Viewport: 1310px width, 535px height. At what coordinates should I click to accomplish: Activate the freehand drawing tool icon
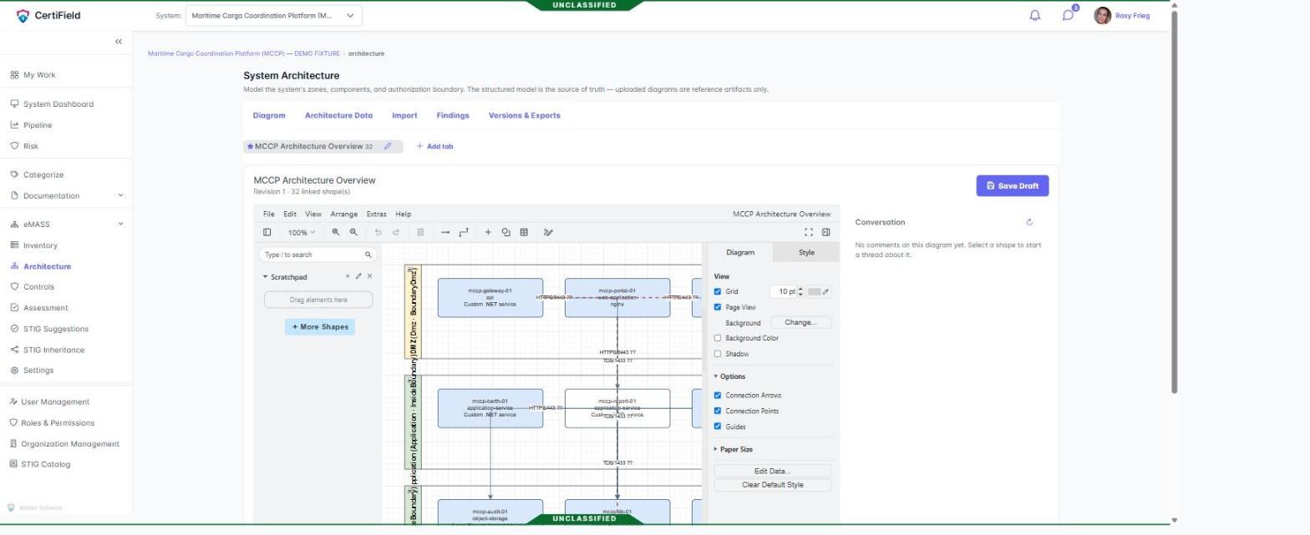(548, 232)
